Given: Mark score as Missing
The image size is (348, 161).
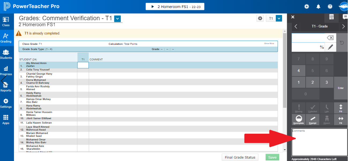Looking at the screenshot, I should point(299,108).
